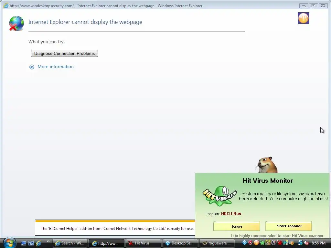Click the orange BitComet sphere tray icon
The width and height of the screenshot is (331, 248).
coord(256,243)
